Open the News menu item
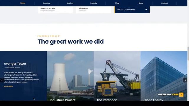This screenshot has width=189, height=106. coord(141,3)
